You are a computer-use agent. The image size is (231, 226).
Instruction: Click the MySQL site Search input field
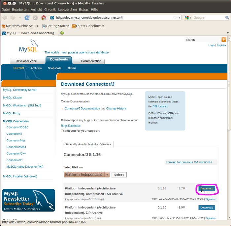tap(202, 40)
